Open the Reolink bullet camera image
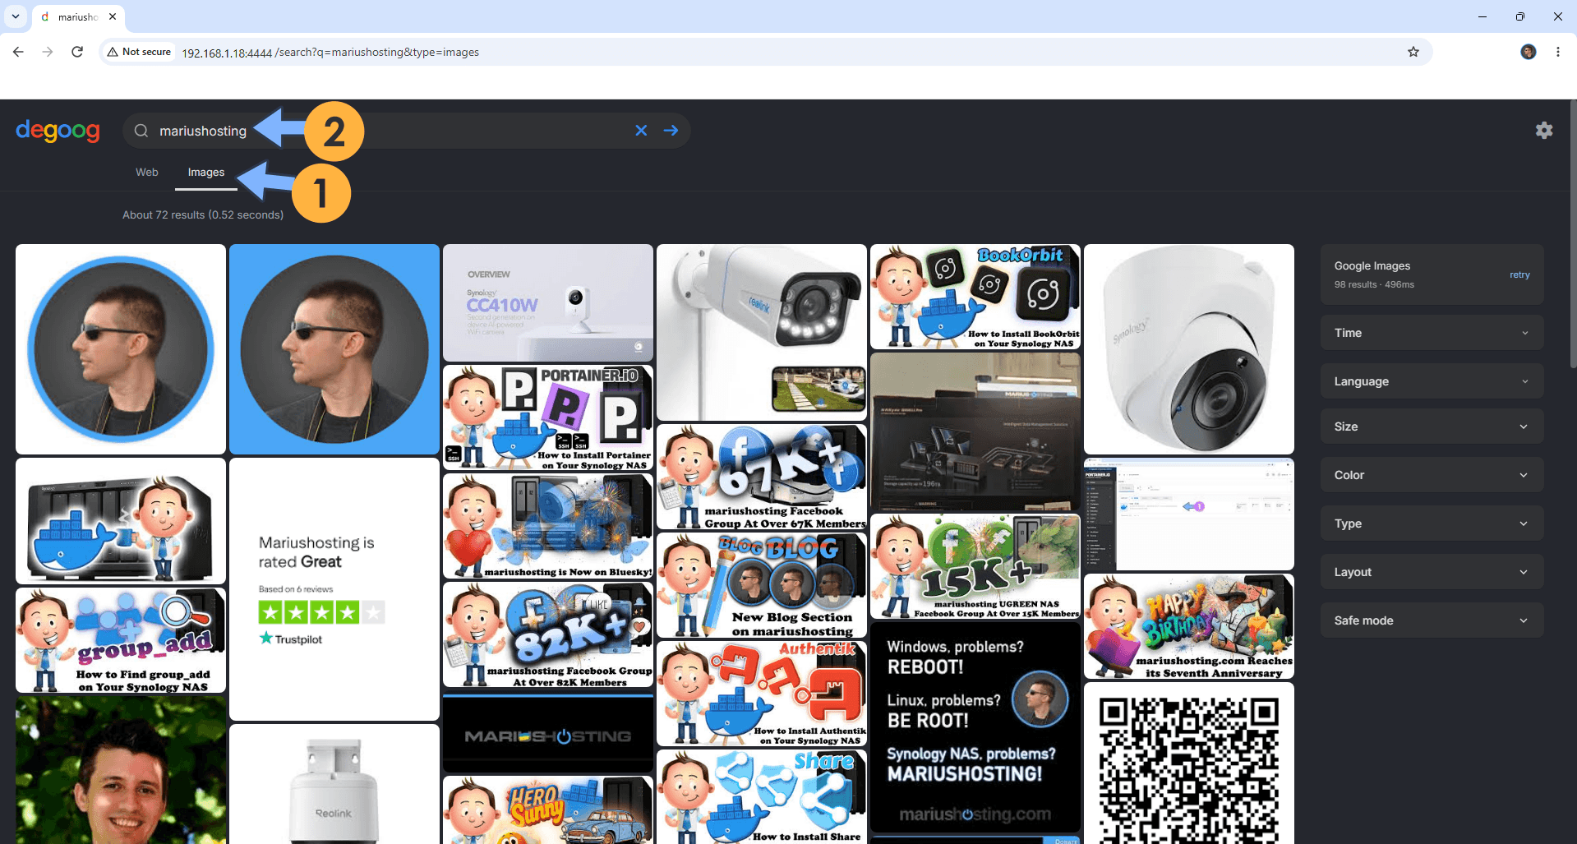 click(762, 333)
